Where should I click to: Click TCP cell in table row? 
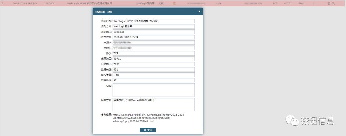click(x=275, y=4)
